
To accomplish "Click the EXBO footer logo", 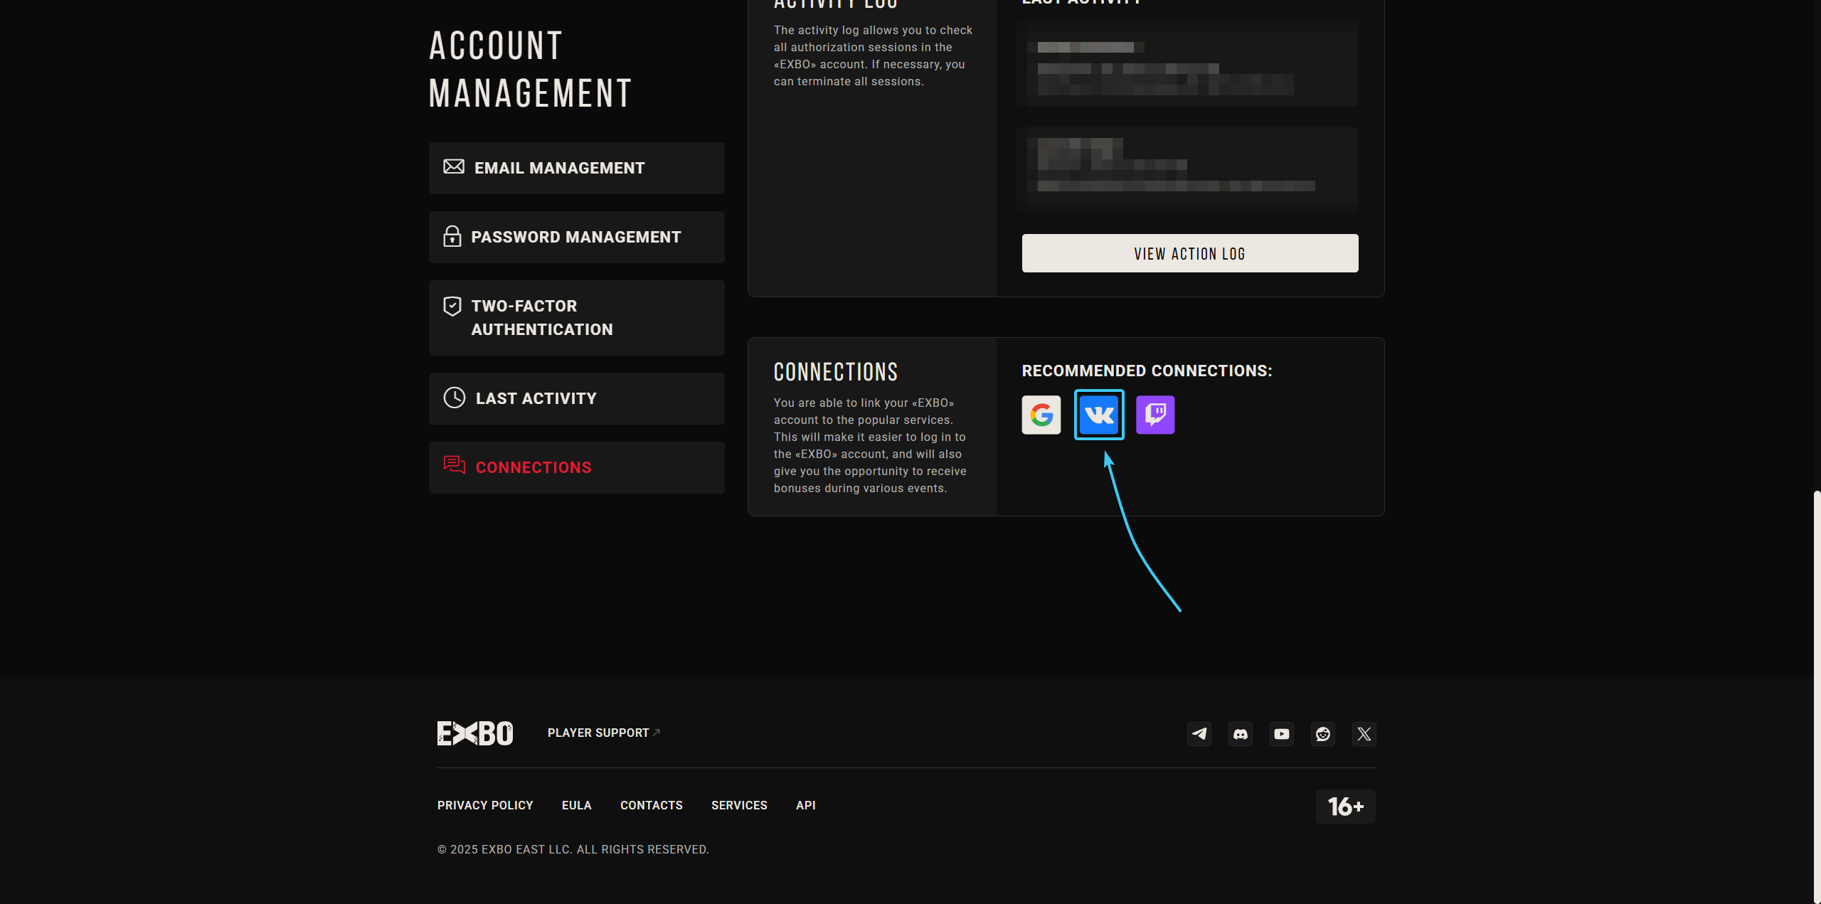I will coord(475,733).
